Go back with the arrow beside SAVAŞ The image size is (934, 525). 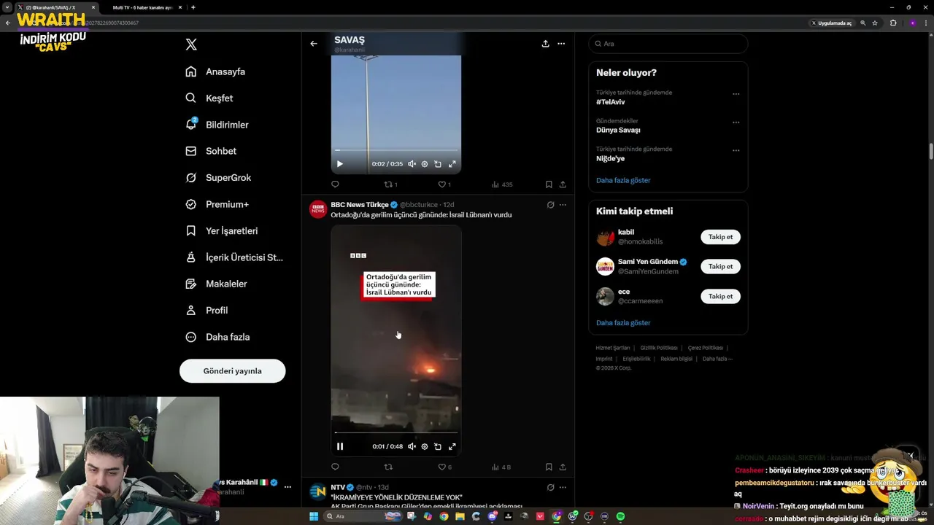314,44
